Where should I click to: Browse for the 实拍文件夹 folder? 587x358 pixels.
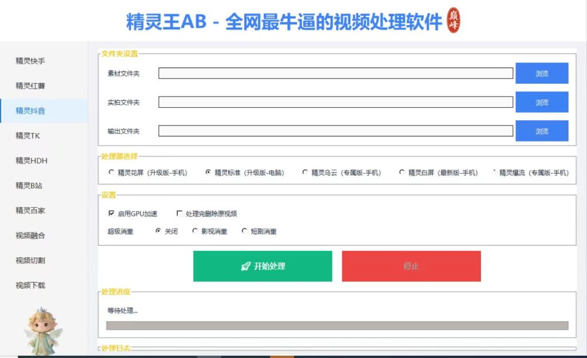(x=542, y=102)
